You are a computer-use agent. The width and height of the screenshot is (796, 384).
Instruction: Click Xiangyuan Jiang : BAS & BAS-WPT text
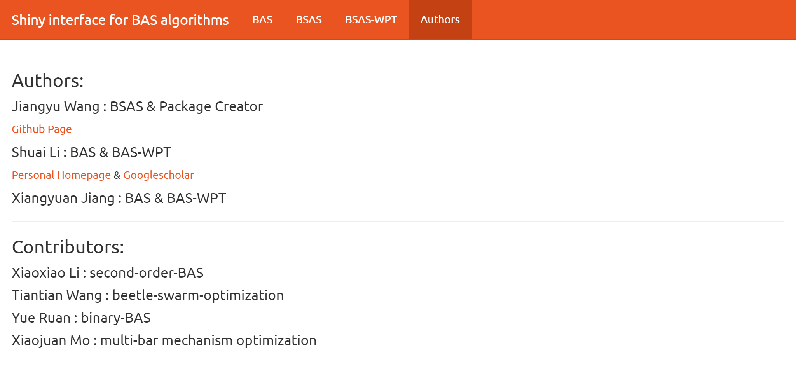click(119, 198)
